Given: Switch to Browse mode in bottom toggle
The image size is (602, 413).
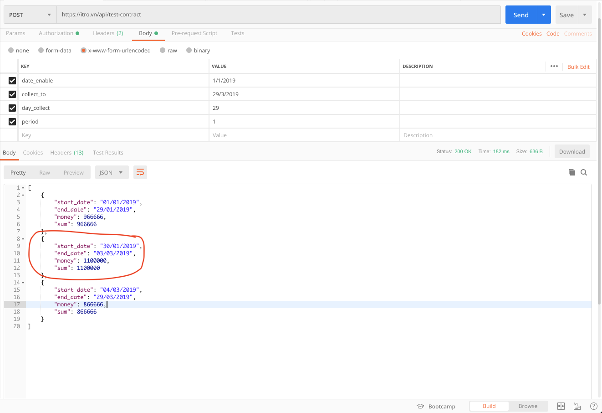Looking at the screenshot, I should pos(527,406).
